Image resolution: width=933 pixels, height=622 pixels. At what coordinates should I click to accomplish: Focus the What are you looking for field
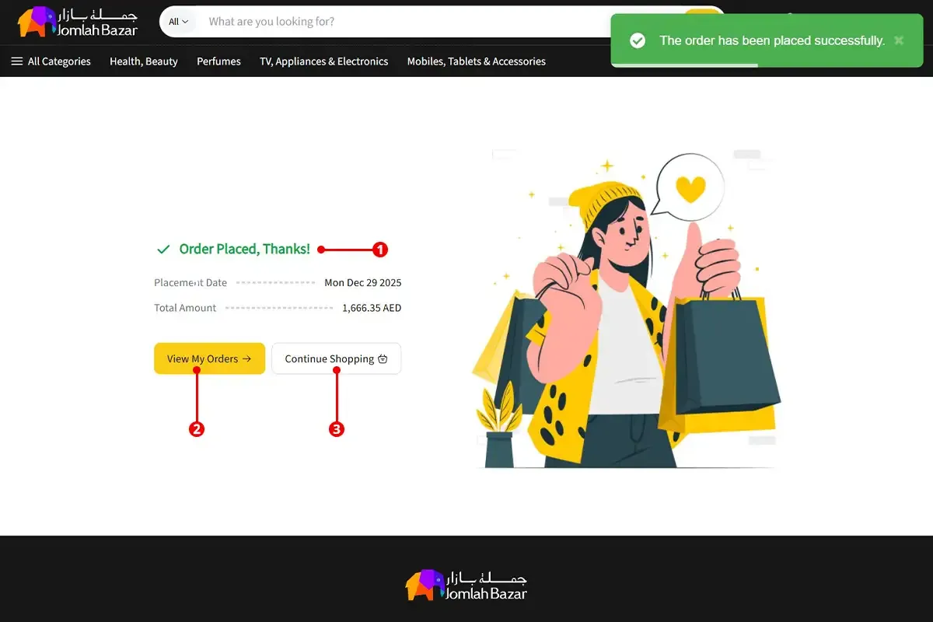(404, 22)
